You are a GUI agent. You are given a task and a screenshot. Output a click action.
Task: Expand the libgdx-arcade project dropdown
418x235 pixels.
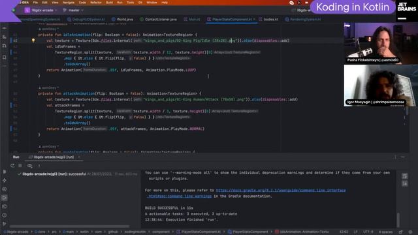click(x=41, y=10)
